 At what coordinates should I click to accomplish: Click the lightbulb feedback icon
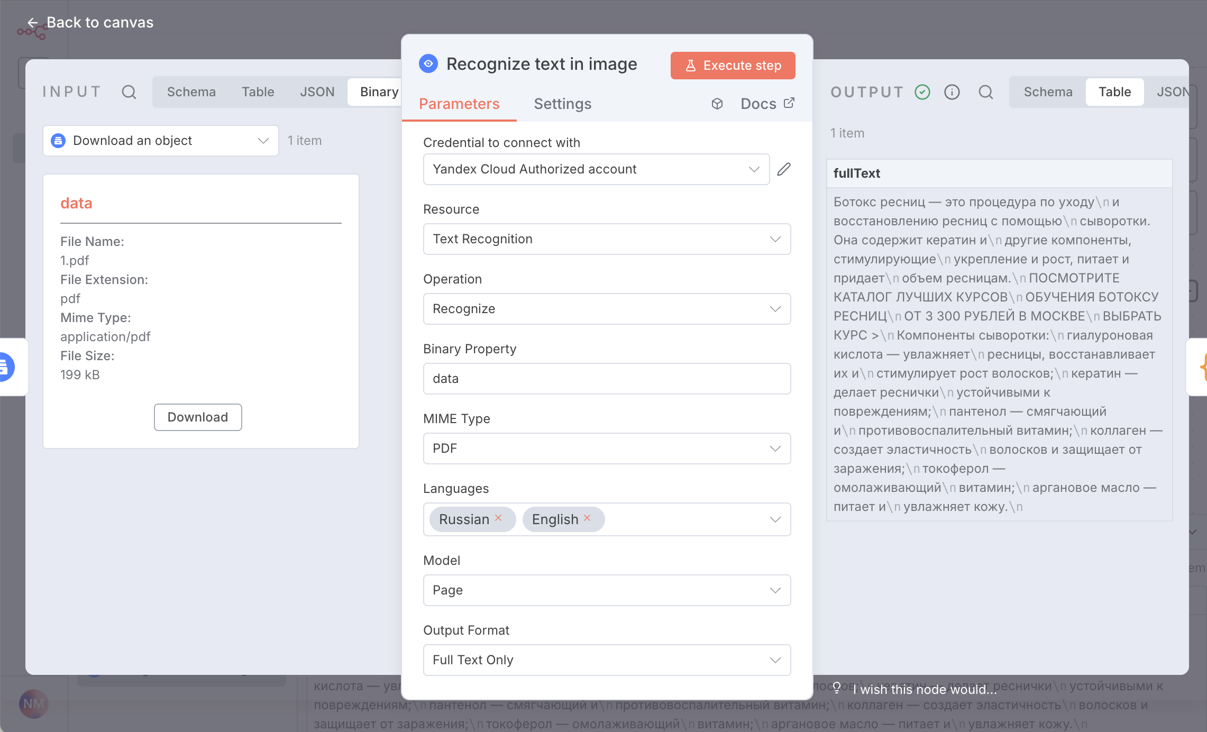pos(836,687)
